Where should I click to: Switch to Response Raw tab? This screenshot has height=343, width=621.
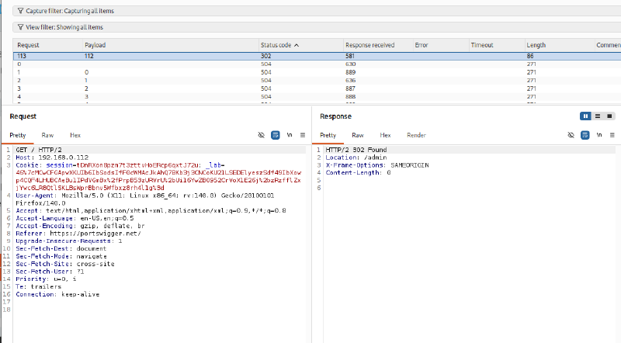coord(358,135)
